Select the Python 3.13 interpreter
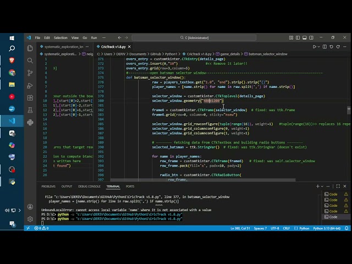352x264 pixels. (327, 228)
